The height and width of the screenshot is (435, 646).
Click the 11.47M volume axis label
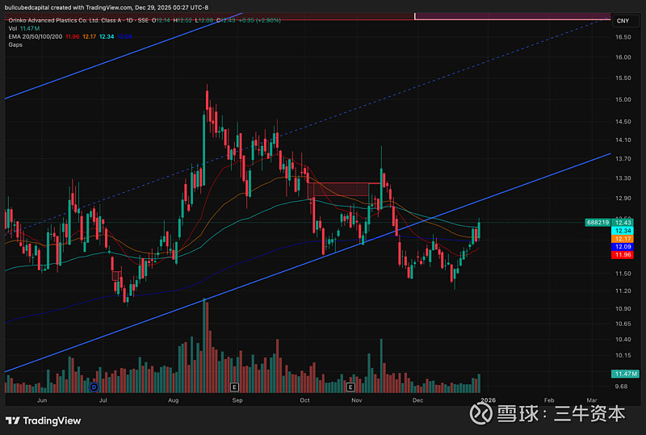click(623, 374)
